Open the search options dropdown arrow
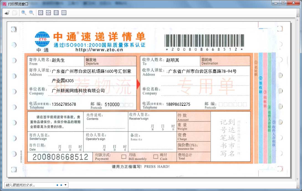The width and height of the screenshot is (302, 191). (66, 185)
